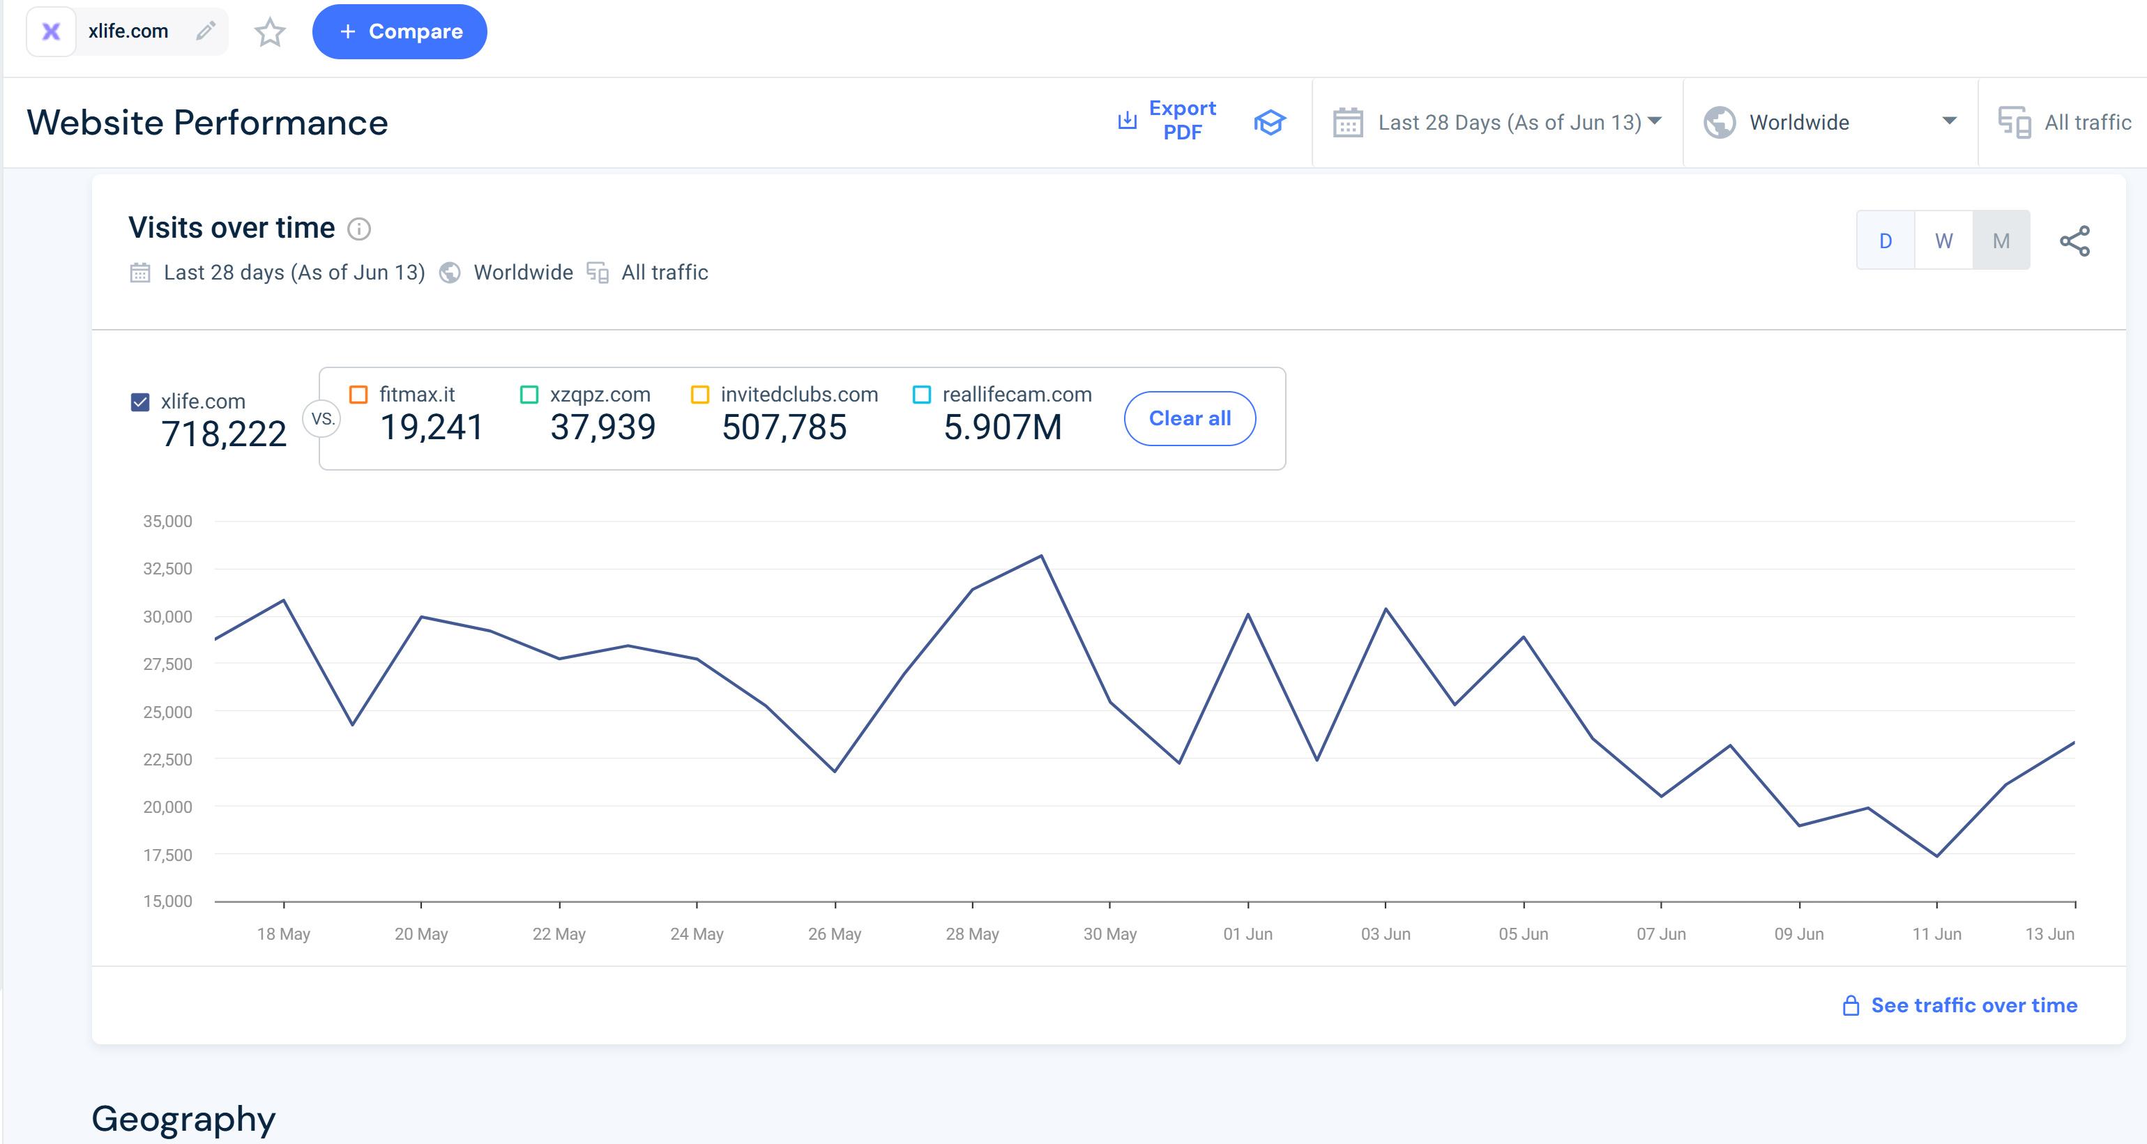Switch chart to weekly W granularity
This screenshot has height=1144, width=2147.
[x=1943, y=241]
